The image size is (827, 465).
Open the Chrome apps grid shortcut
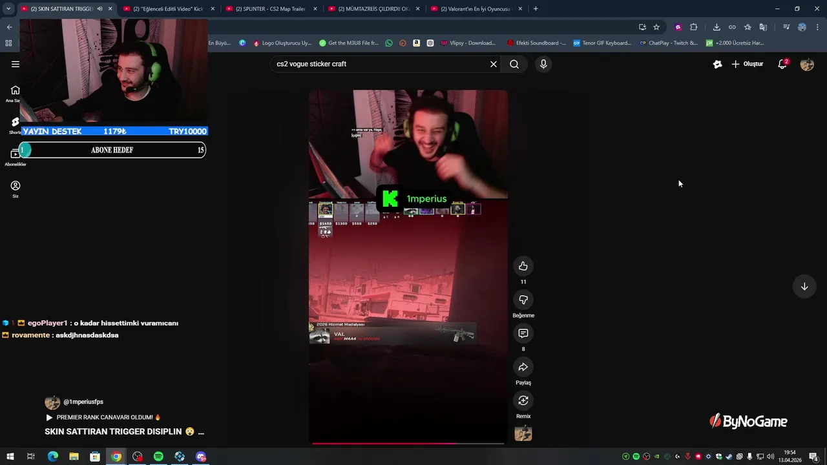(x=8, y=43)
